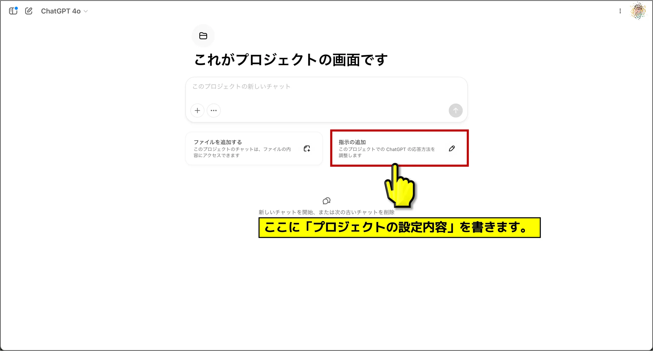Send the message with the arrow icon

[456, 110]
